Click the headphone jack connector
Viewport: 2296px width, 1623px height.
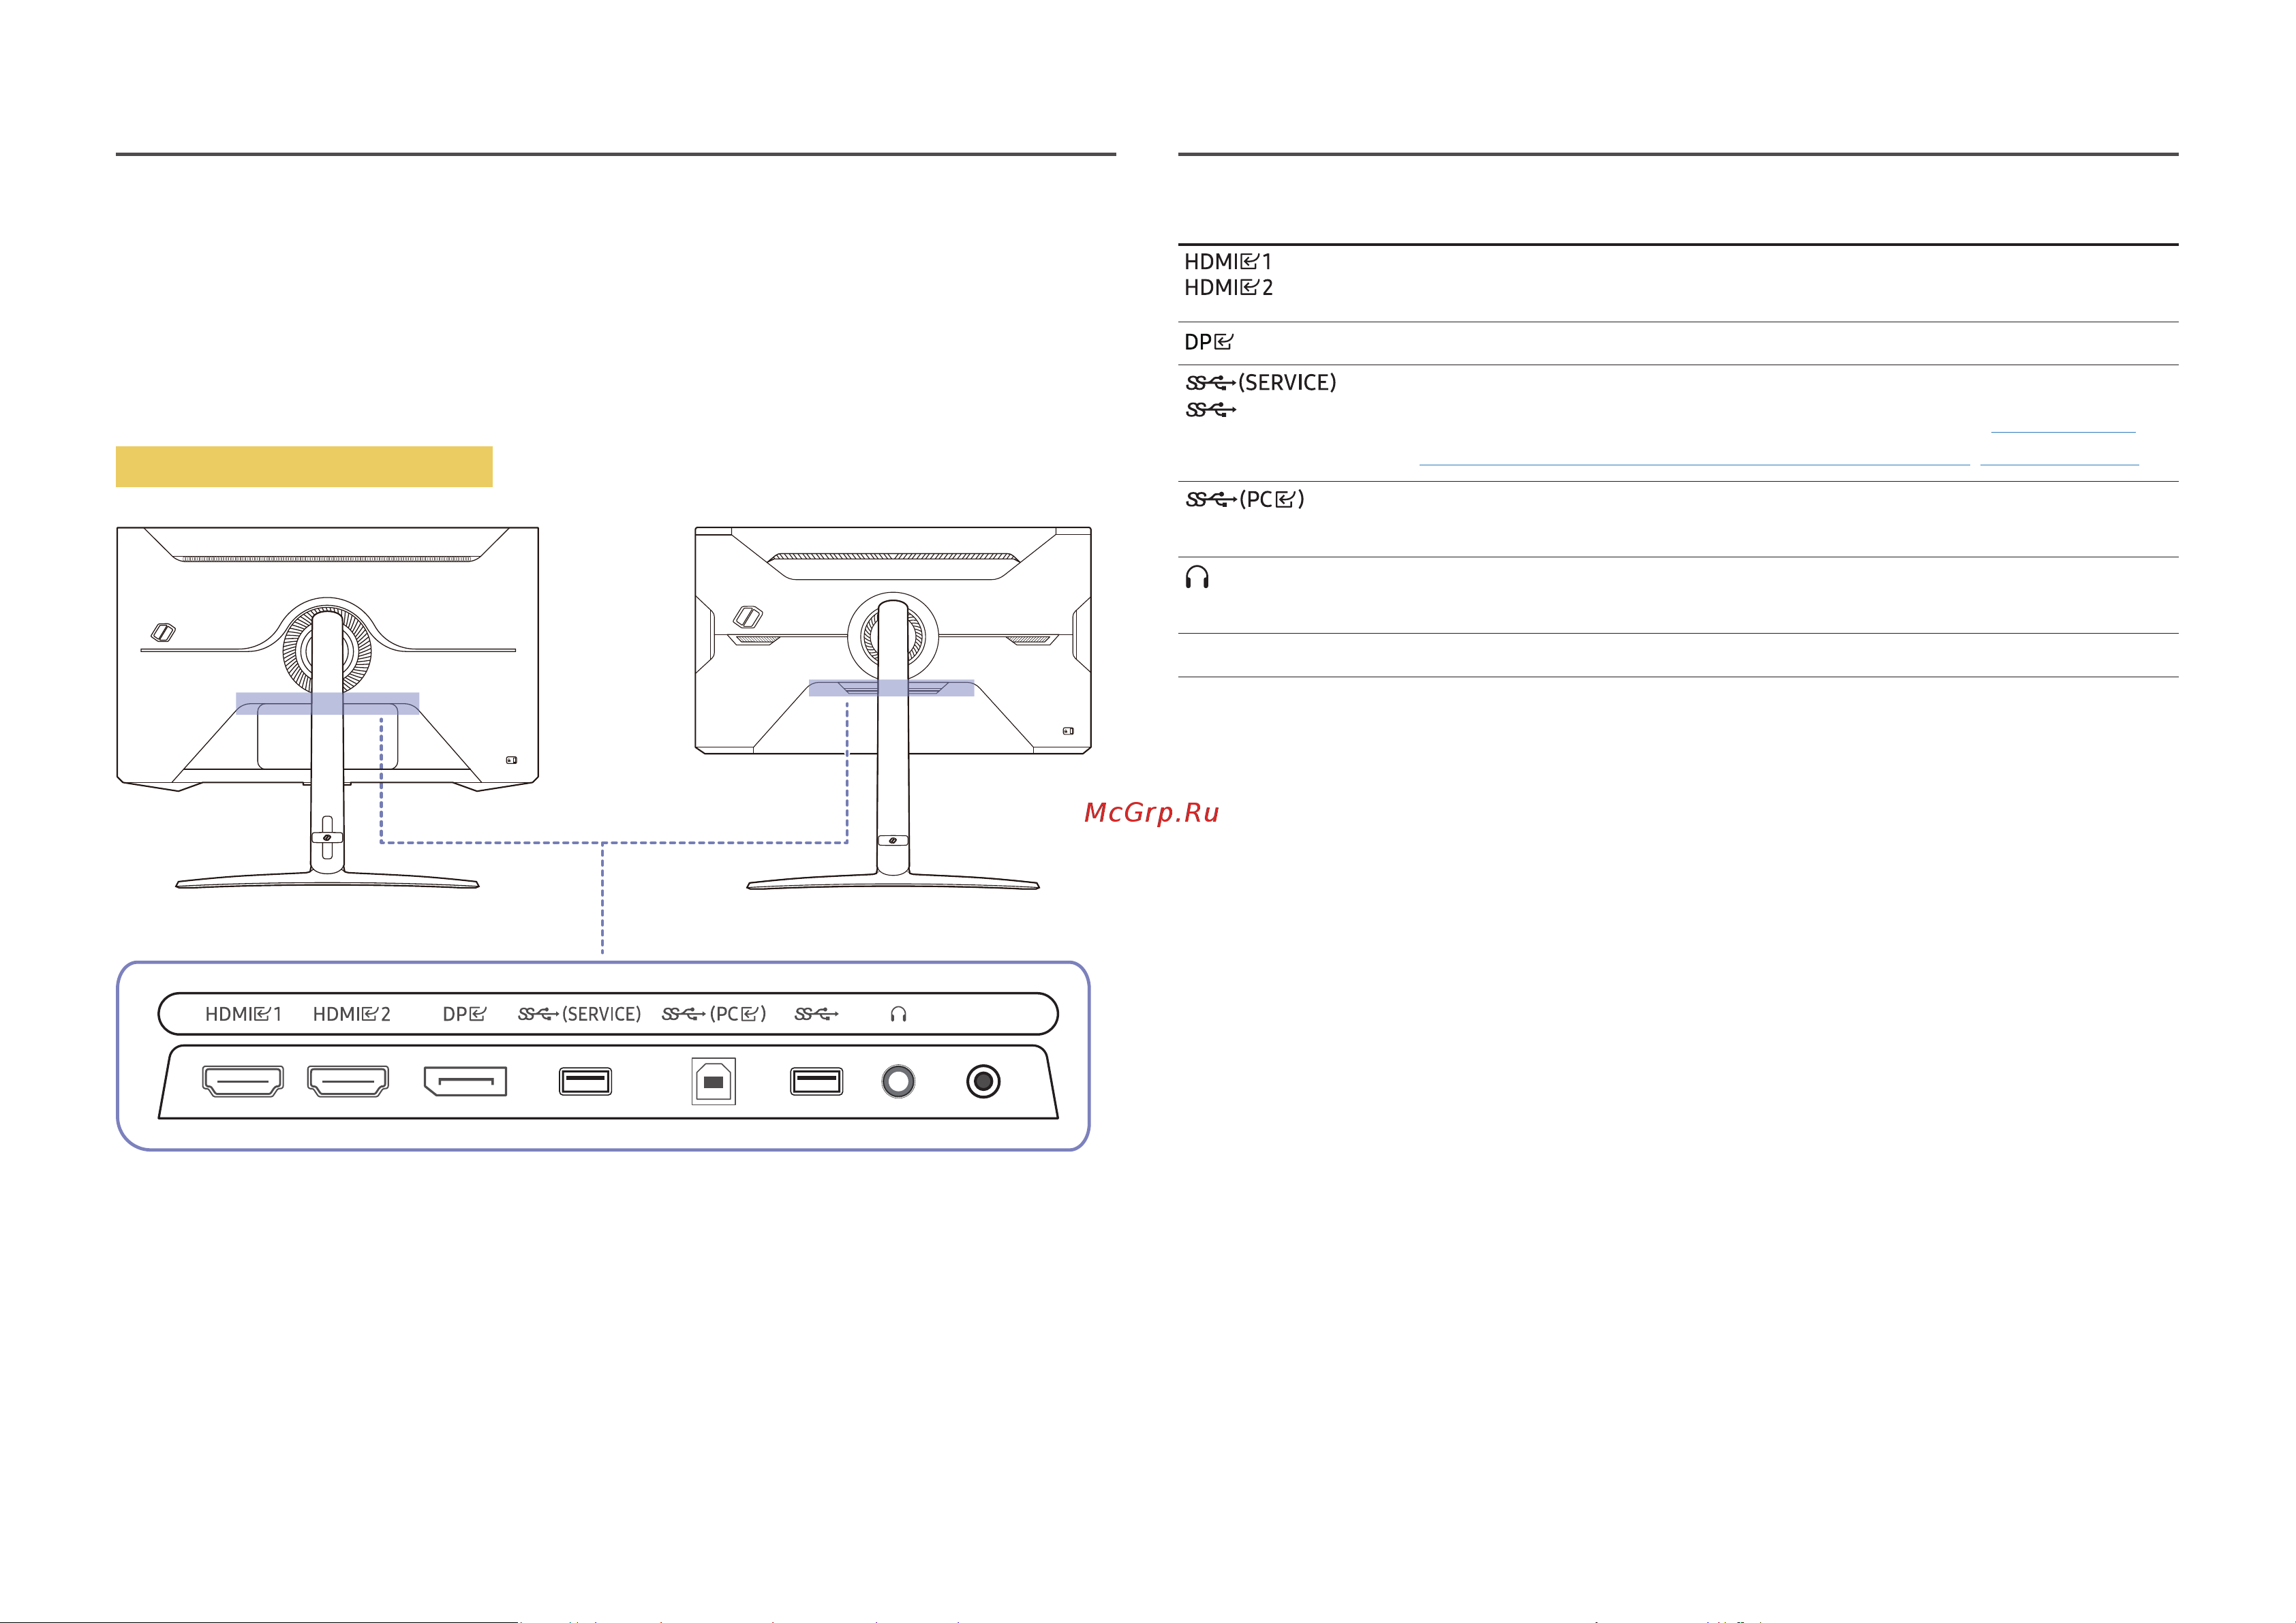(898, 1081)
